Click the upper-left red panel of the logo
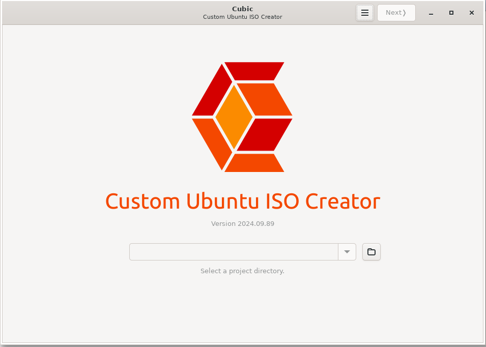The image size is (486, 347). coord(211,92)
